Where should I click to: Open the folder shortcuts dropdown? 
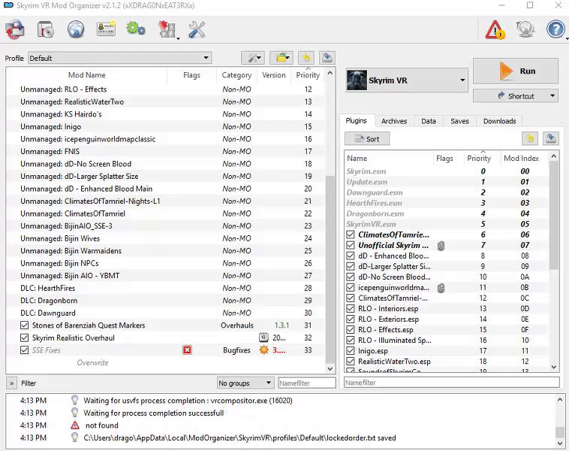[282, 58]
